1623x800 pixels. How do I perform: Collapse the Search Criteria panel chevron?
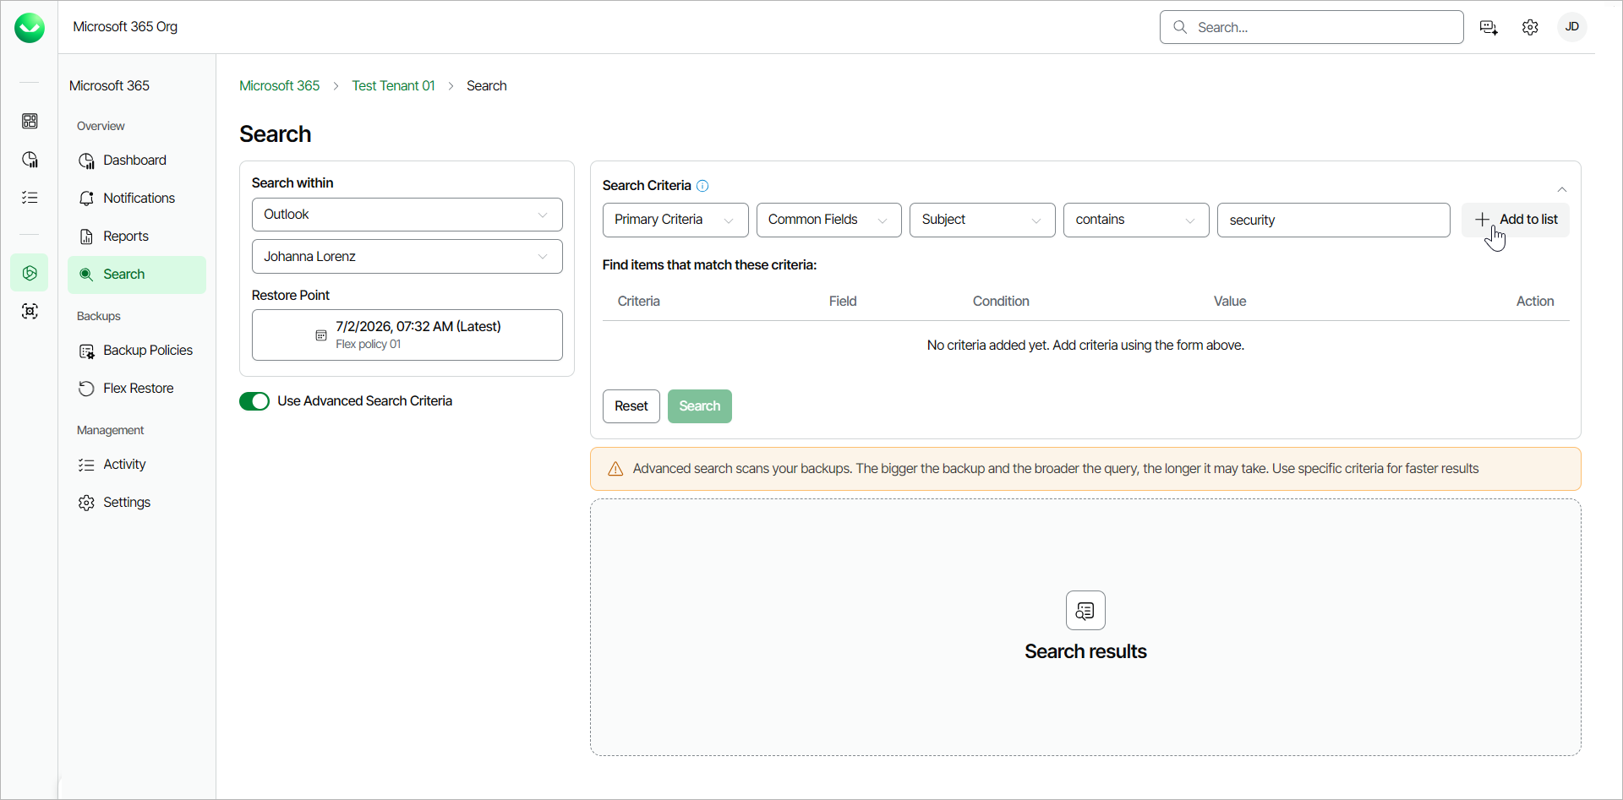pos(1562,189)
